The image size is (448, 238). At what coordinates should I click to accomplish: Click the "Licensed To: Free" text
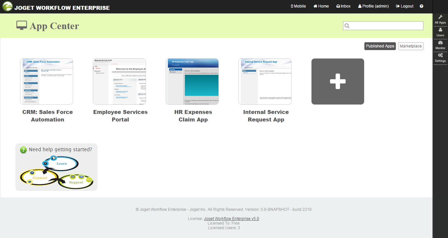coord(224,223)
